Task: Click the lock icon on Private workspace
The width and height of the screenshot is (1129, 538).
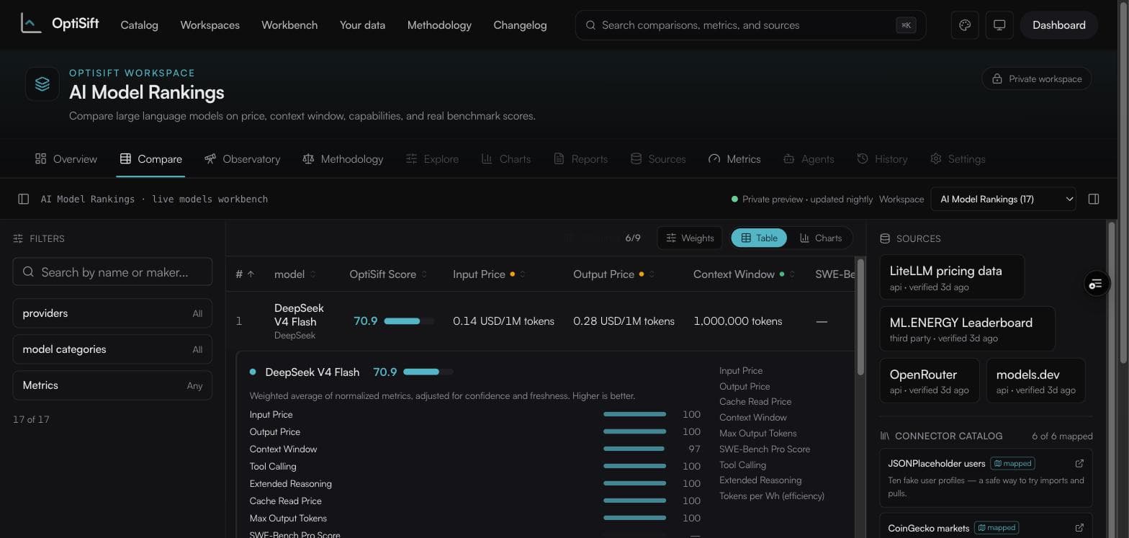Action: [x=997, y=79]
